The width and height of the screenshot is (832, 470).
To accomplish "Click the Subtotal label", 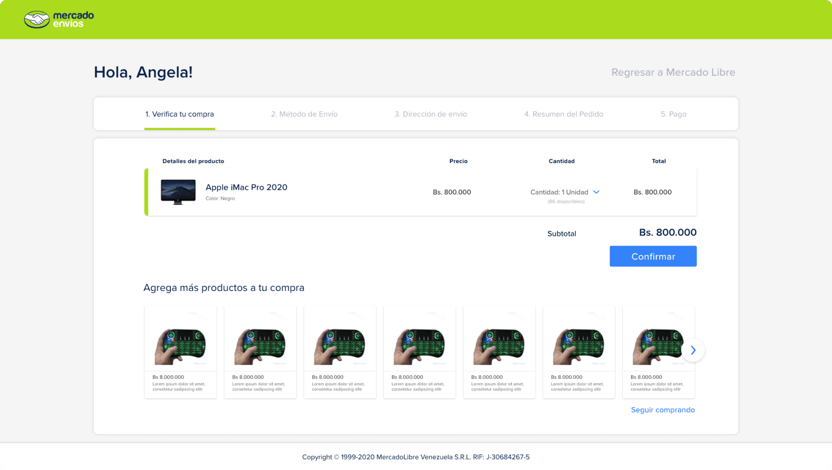I will (561, 234).
